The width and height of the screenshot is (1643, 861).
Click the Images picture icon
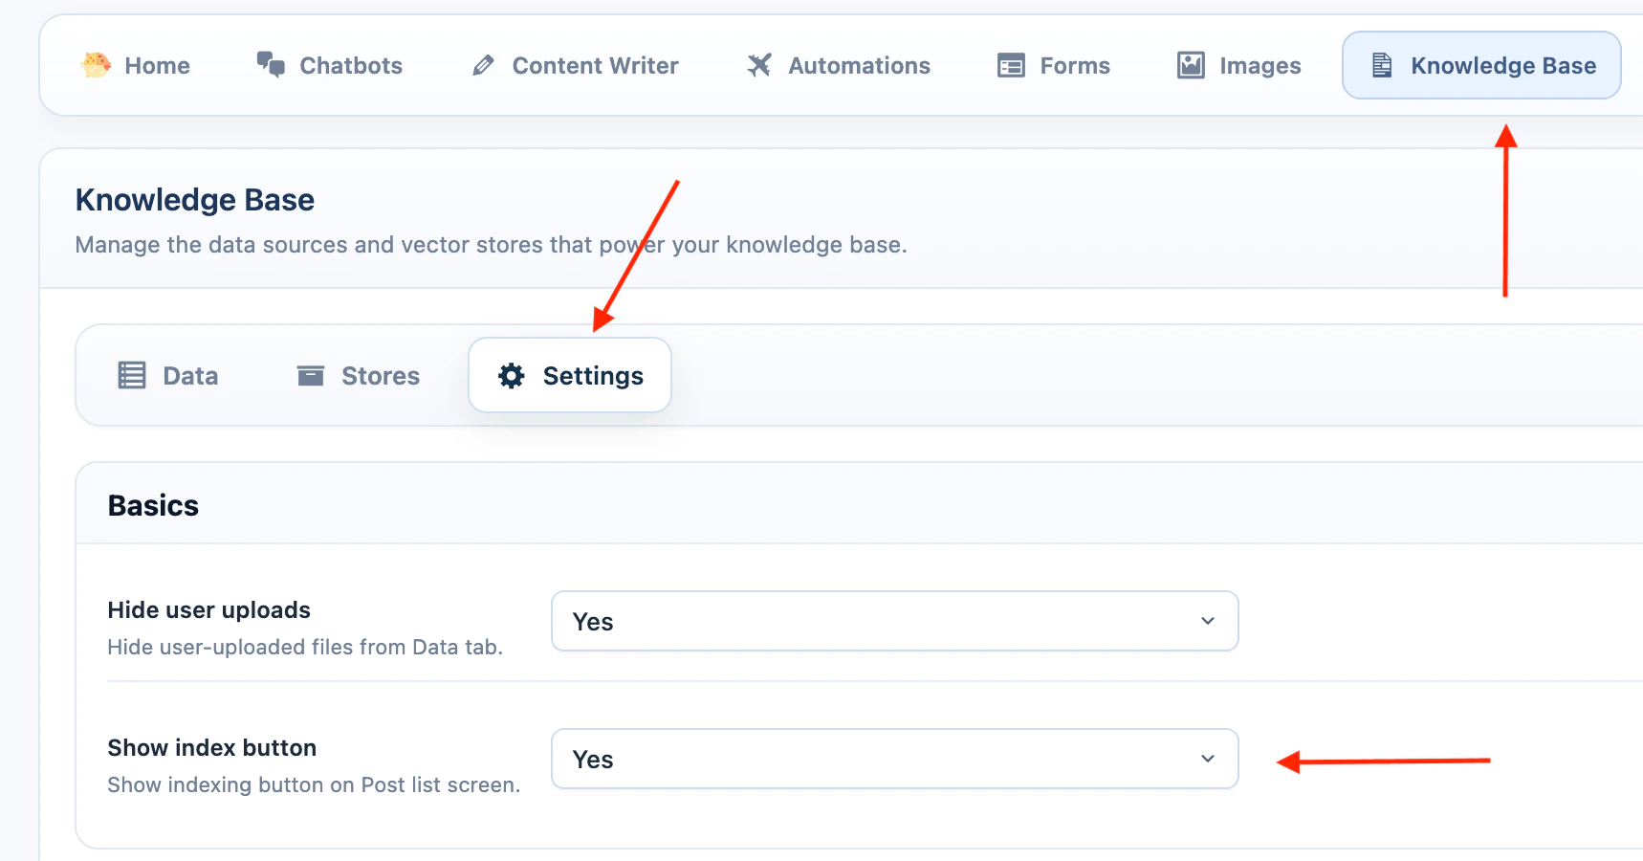pyautogui.click(x=1191, y=65)
